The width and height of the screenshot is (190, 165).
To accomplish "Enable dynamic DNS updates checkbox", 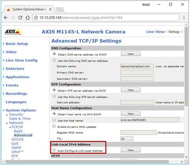I will 54,126.
